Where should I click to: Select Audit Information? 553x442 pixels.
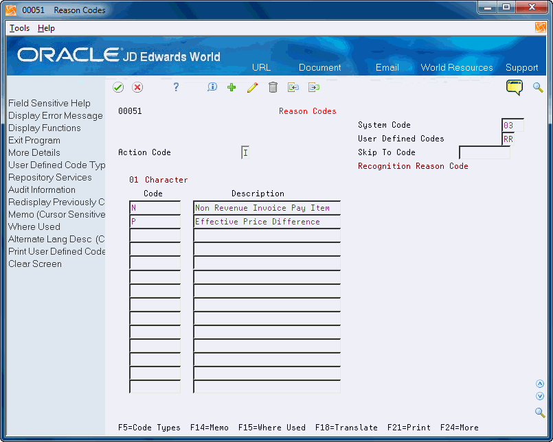(x=42, y=189)
